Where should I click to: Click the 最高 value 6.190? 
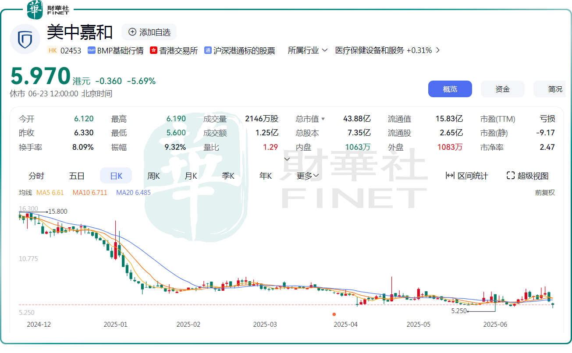tap(176, 119)
